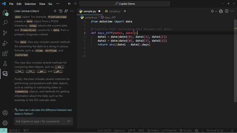The image size is (237, 133).
Task: Click the strftime code term in chat
Action: [51, 51]
